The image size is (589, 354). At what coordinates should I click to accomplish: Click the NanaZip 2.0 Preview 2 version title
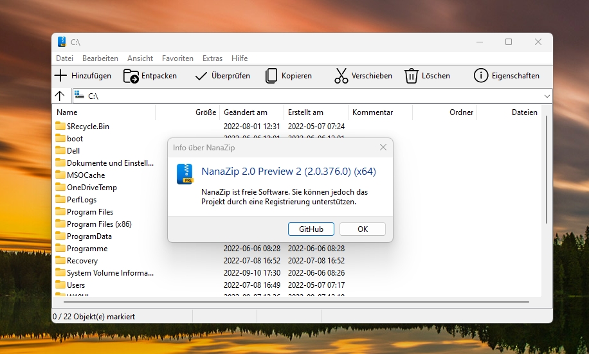(x=289, y=171)
